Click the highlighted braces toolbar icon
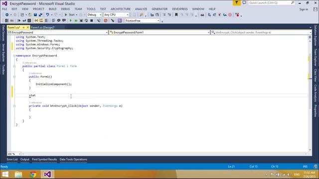This screenshot has height=179, width=319. click(x=36, y=20)
